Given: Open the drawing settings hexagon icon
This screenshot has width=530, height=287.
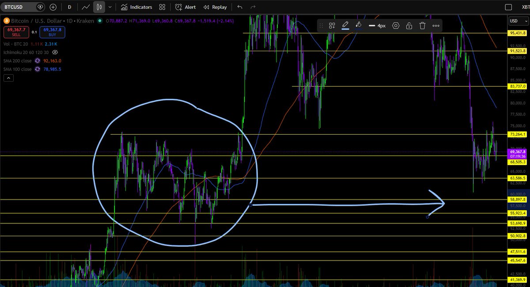Looking at the screenshot, I should tap(396, 26).
